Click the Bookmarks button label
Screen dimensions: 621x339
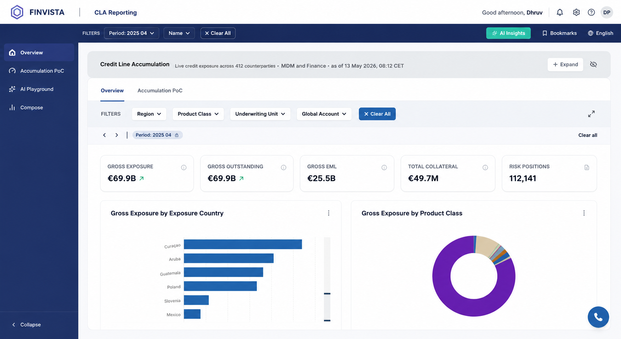564,33
